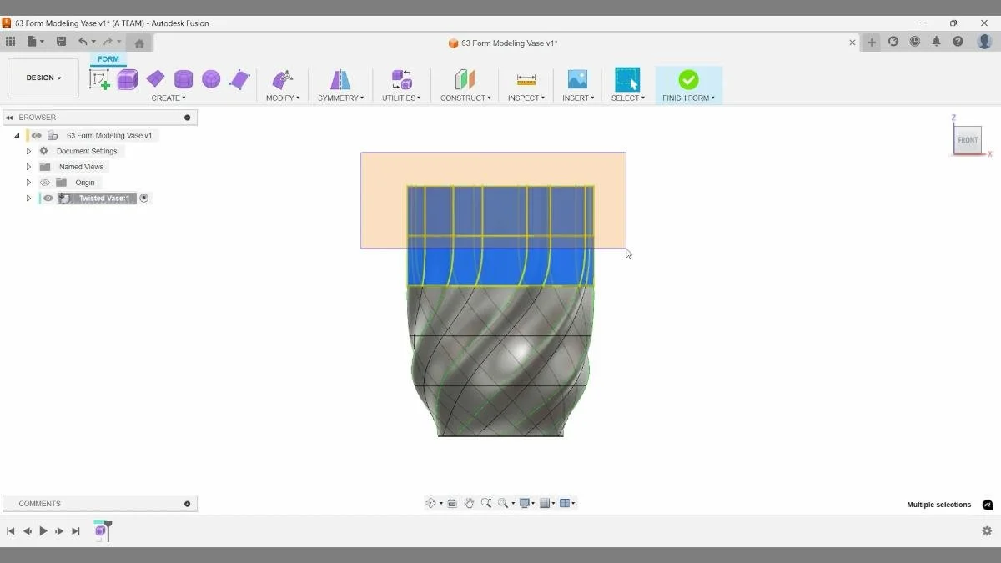1001x563 pixels.
Task: Expand the Twisted Vase:1 node
Action: tap(28, 199)
